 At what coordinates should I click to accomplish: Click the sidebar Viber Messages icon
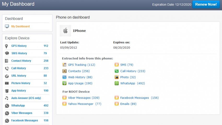pos(7,113)
